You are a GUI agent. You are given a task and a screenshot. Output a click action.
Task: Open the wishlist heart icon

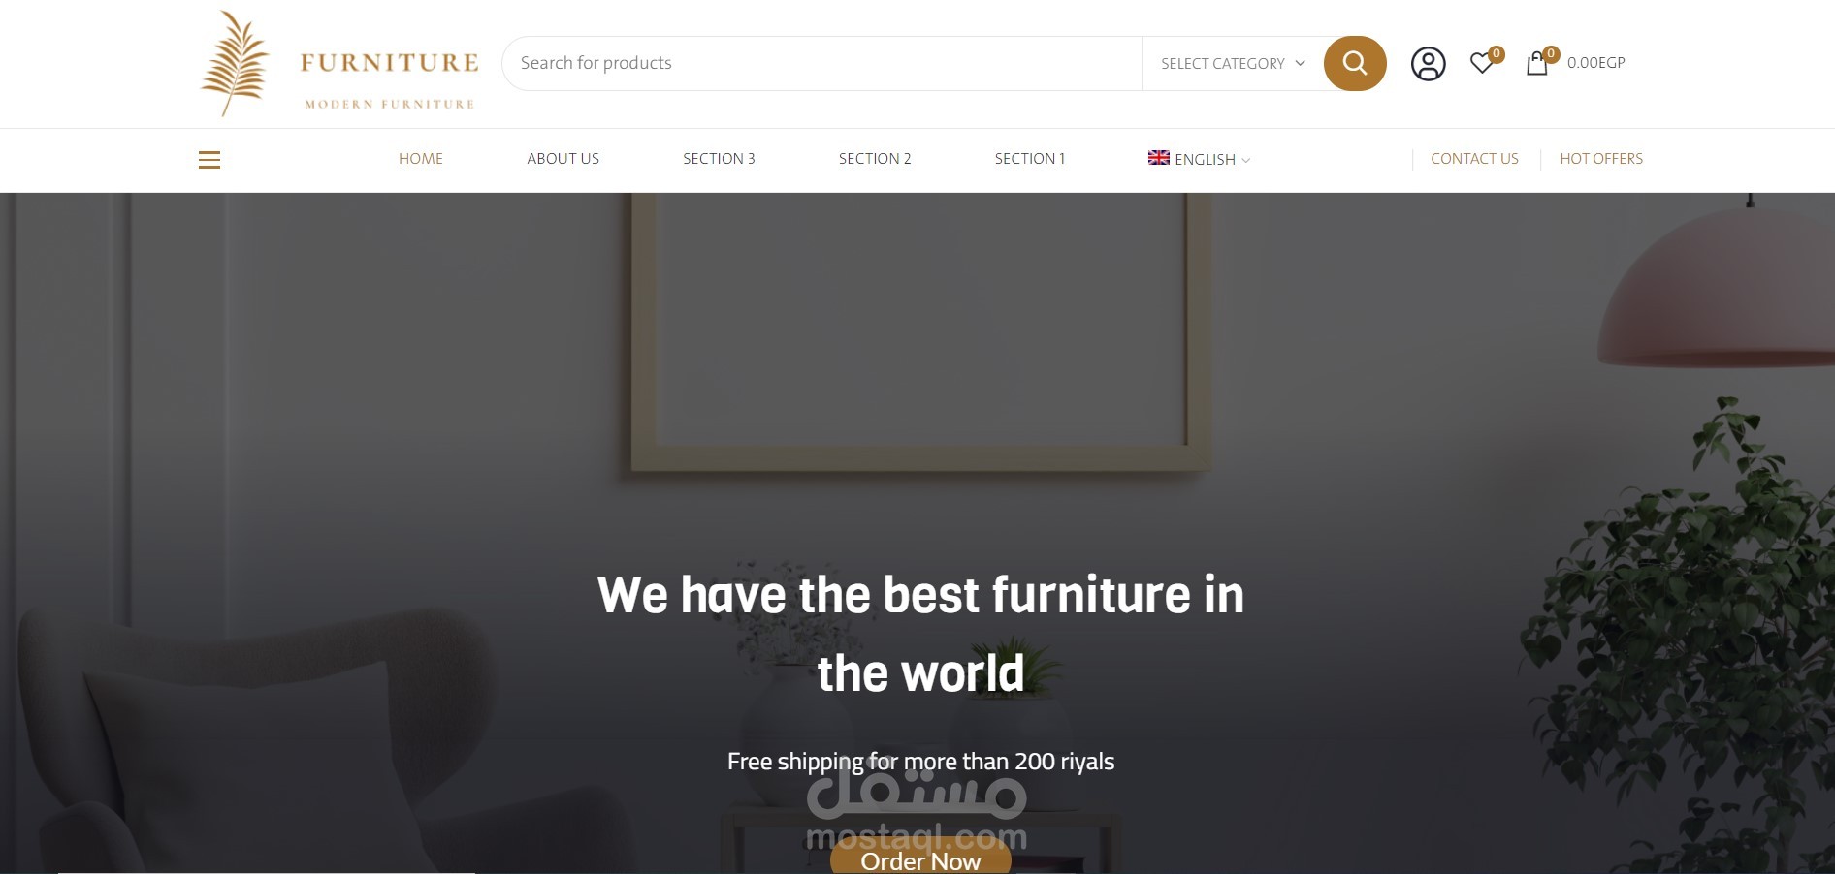point(1481,63)
